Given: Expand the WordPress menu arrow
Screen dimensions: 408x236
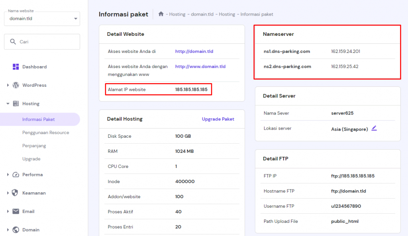Looking at the screenshot, I should pos(8,85).
